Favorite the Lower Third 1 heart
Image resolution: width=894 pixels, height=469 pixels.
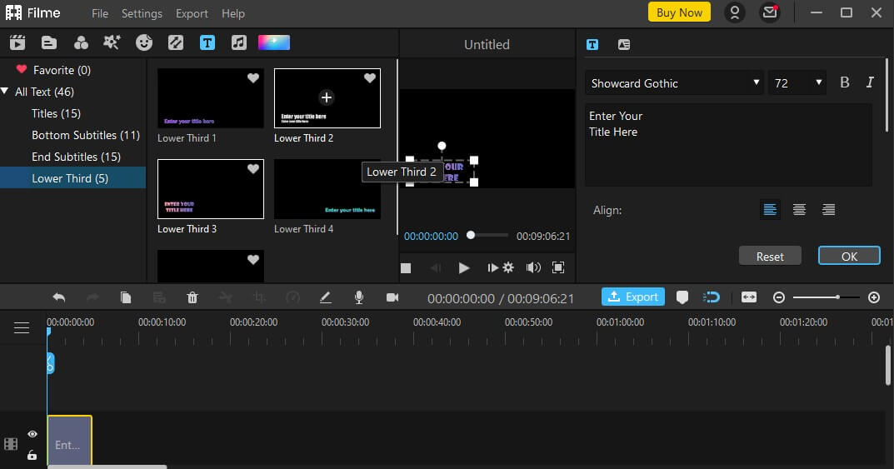pos(253,78)
